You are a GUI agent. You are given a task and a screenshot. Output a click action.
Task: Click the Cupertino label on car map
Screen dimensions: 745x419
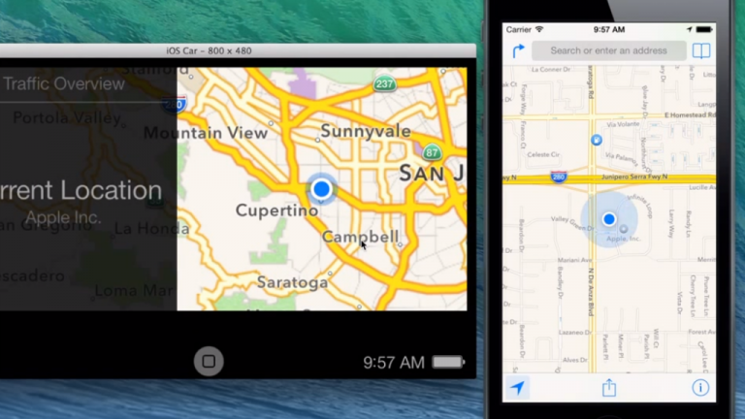click(277, 209)
